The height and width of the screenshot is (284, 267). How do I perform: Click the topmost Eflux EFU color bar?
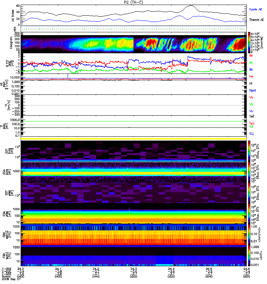249,151
